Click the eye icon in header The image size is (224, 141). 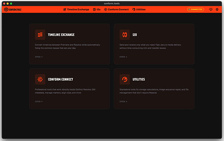(x=211, y=9)
